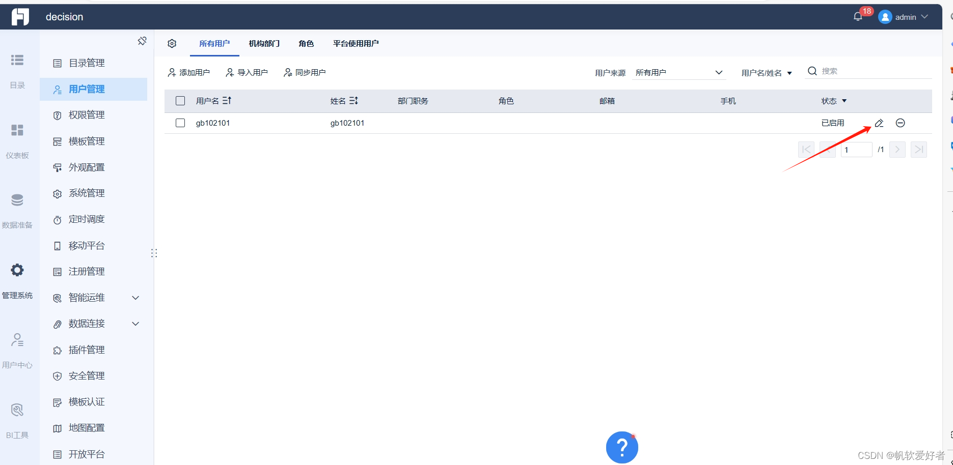Open 安全管理 in the side menu

(x=94, y=376)
